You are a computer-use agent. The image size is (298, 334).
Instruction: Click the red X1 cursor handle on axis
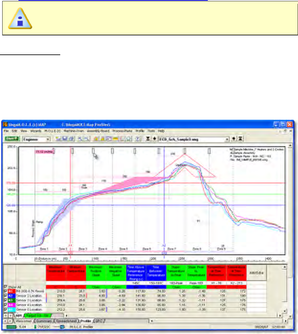[70, 253]
